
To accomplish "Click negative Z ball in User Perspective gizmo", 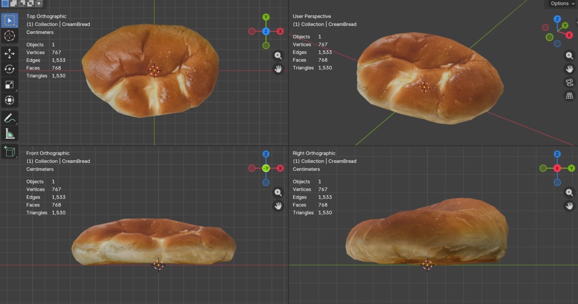I will 557,44.
